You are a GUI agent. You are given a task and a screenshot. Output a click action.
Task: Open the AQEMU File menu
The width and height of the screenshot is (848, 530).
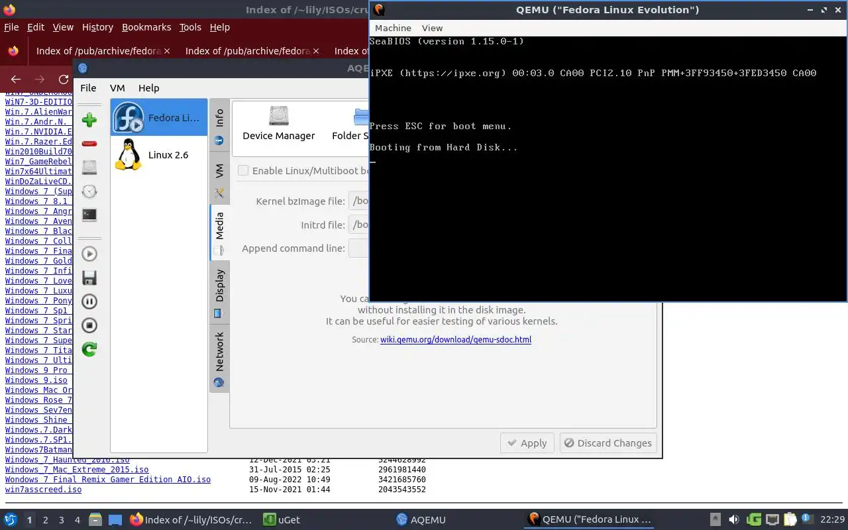88,87
